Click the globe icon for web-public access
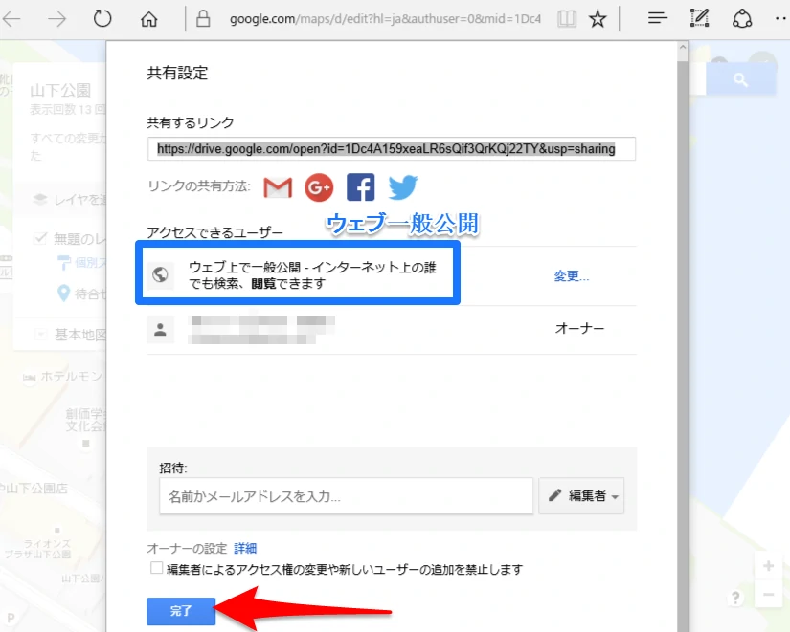Viewport: 790px width, 632px height. [x=162, y=274]
